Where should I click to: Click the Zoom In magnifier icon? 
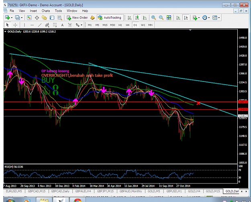[x=153, y=18]
